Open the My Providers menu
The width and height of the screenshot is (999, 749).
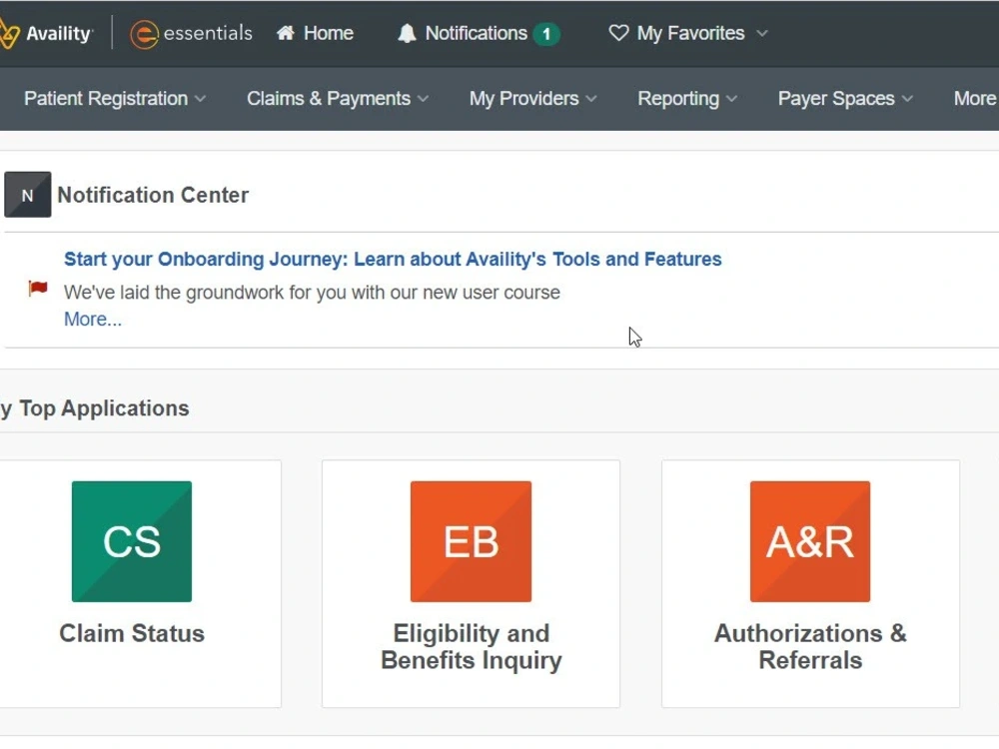(533, 99)
